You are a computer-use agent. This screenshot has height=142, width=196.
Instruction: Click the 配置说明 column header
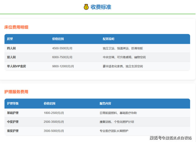coord(108,39)
